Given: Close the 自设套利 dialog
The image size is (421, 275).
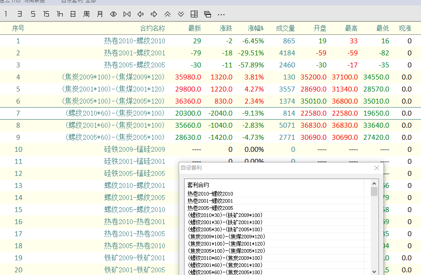Looking at the screenshot, I should tap(377, 168).
